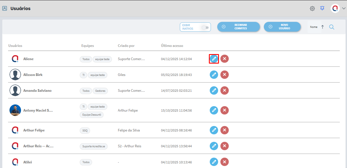Click the ascending sort arrow icon
This screenshot has height=168, width=347.
(x=323, y=27)
